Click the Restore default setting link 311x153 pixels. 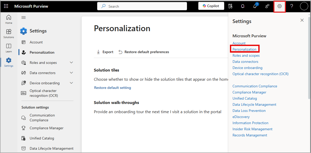tap(113, 88)
